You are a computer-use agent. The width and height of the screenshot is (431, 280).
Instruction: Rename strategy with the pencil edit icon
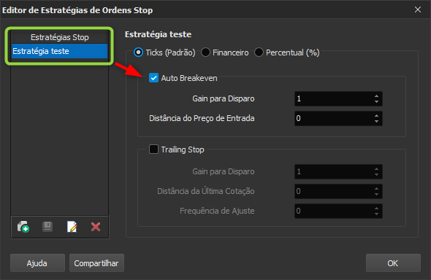click(72, 227)
